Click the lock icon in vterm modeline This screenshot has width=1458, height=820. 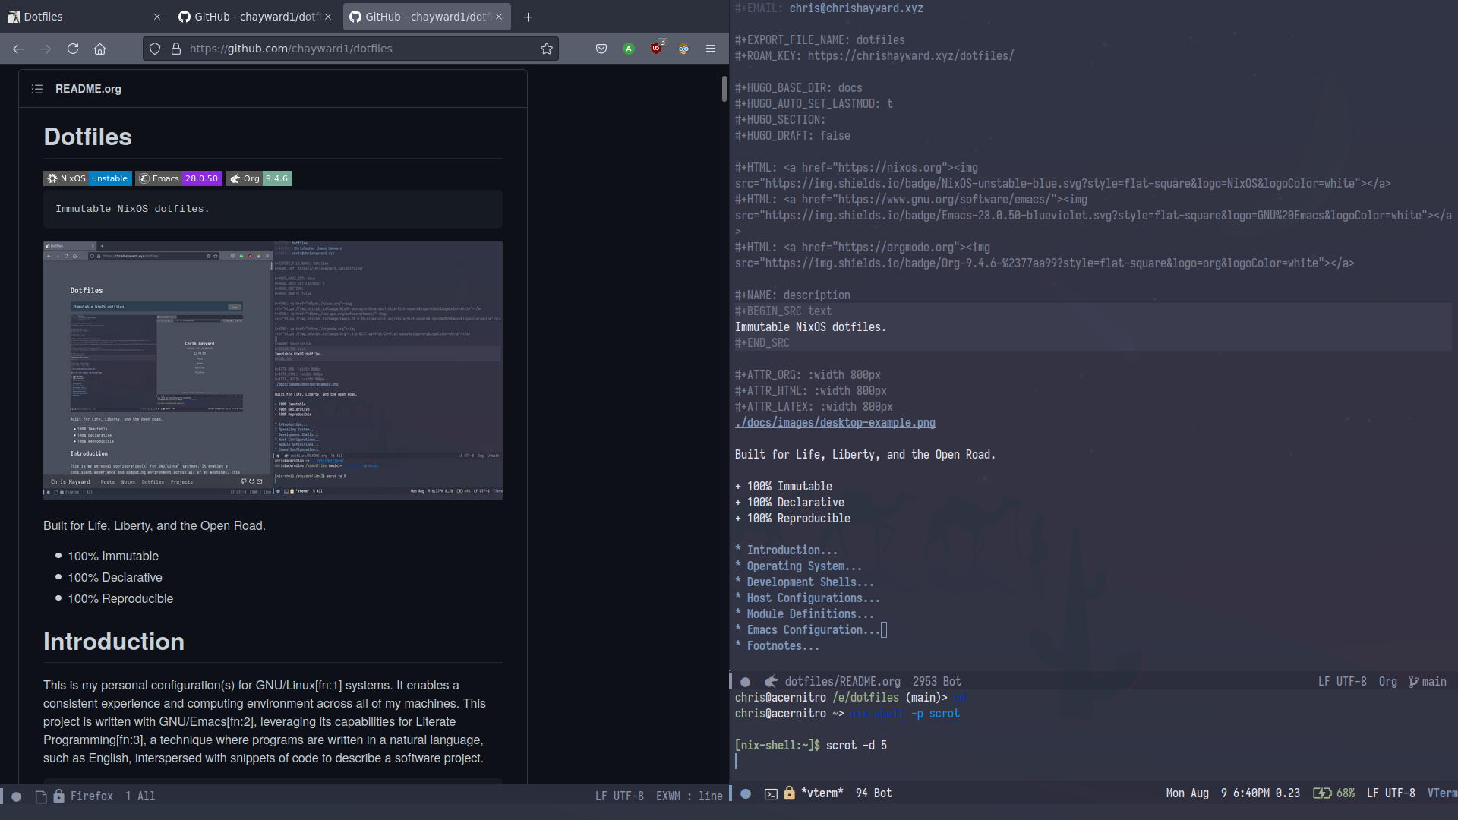click(x=790, y=793)
